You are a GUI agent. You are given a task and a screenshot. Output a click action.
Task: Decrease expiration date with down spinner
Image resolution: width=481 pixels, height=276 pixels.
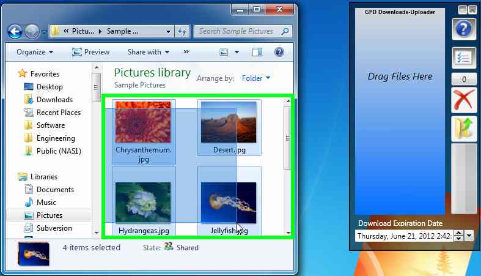point(458,239)
